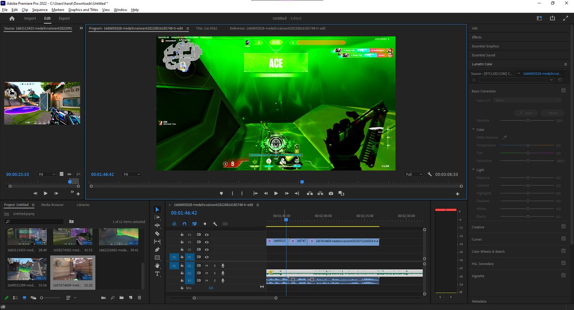Viewport: 574px width, 310px height.
Task: Select the Rectangle tool
Action: click(x=158, y=258)
